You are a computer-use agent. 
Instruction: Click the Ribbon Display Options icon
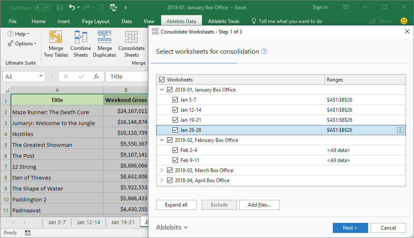(x=345, y=7)
